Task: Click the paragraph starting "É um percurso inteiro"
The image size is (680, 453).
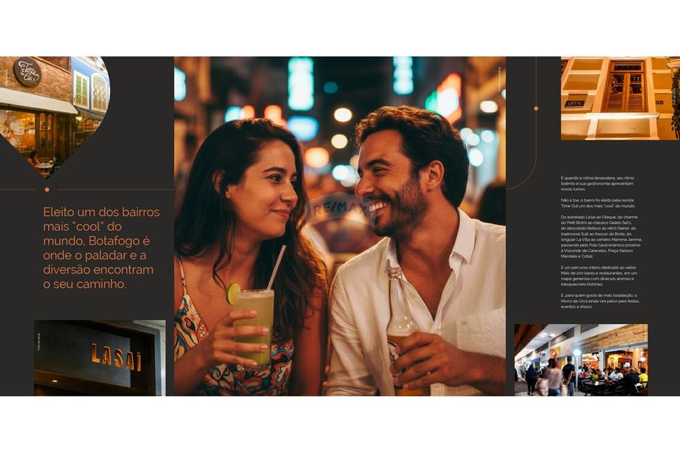Action: 599,277
